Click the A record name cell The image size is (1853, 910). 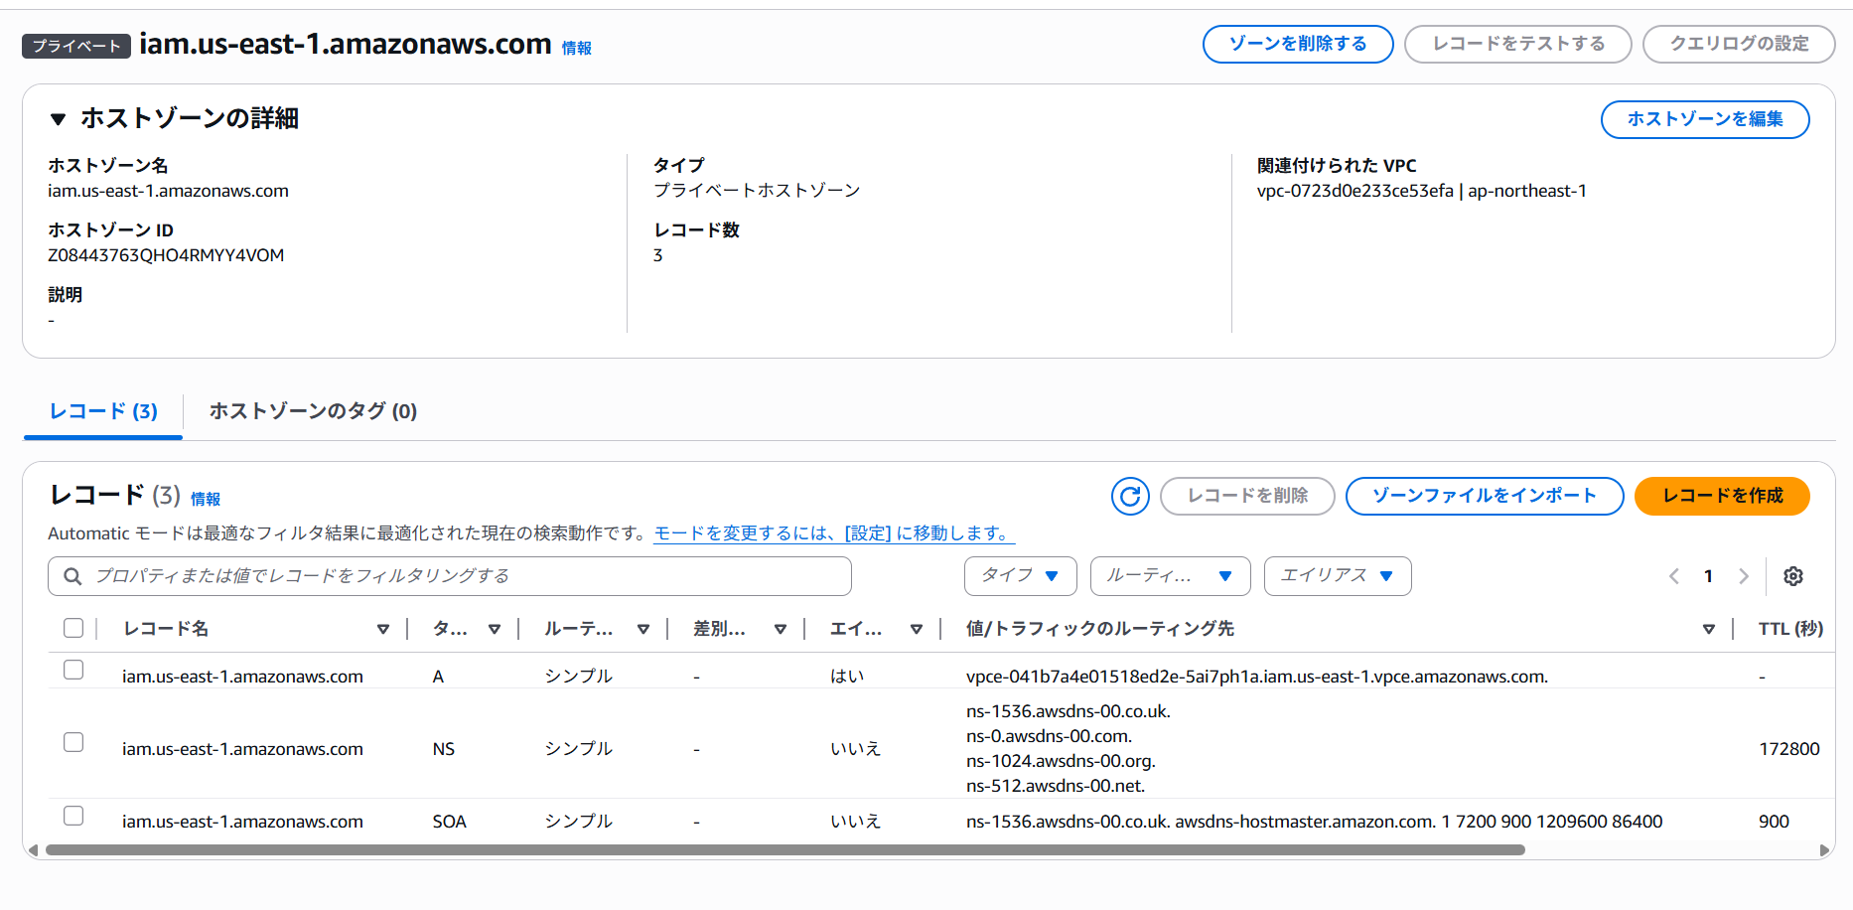pos(242,677)
